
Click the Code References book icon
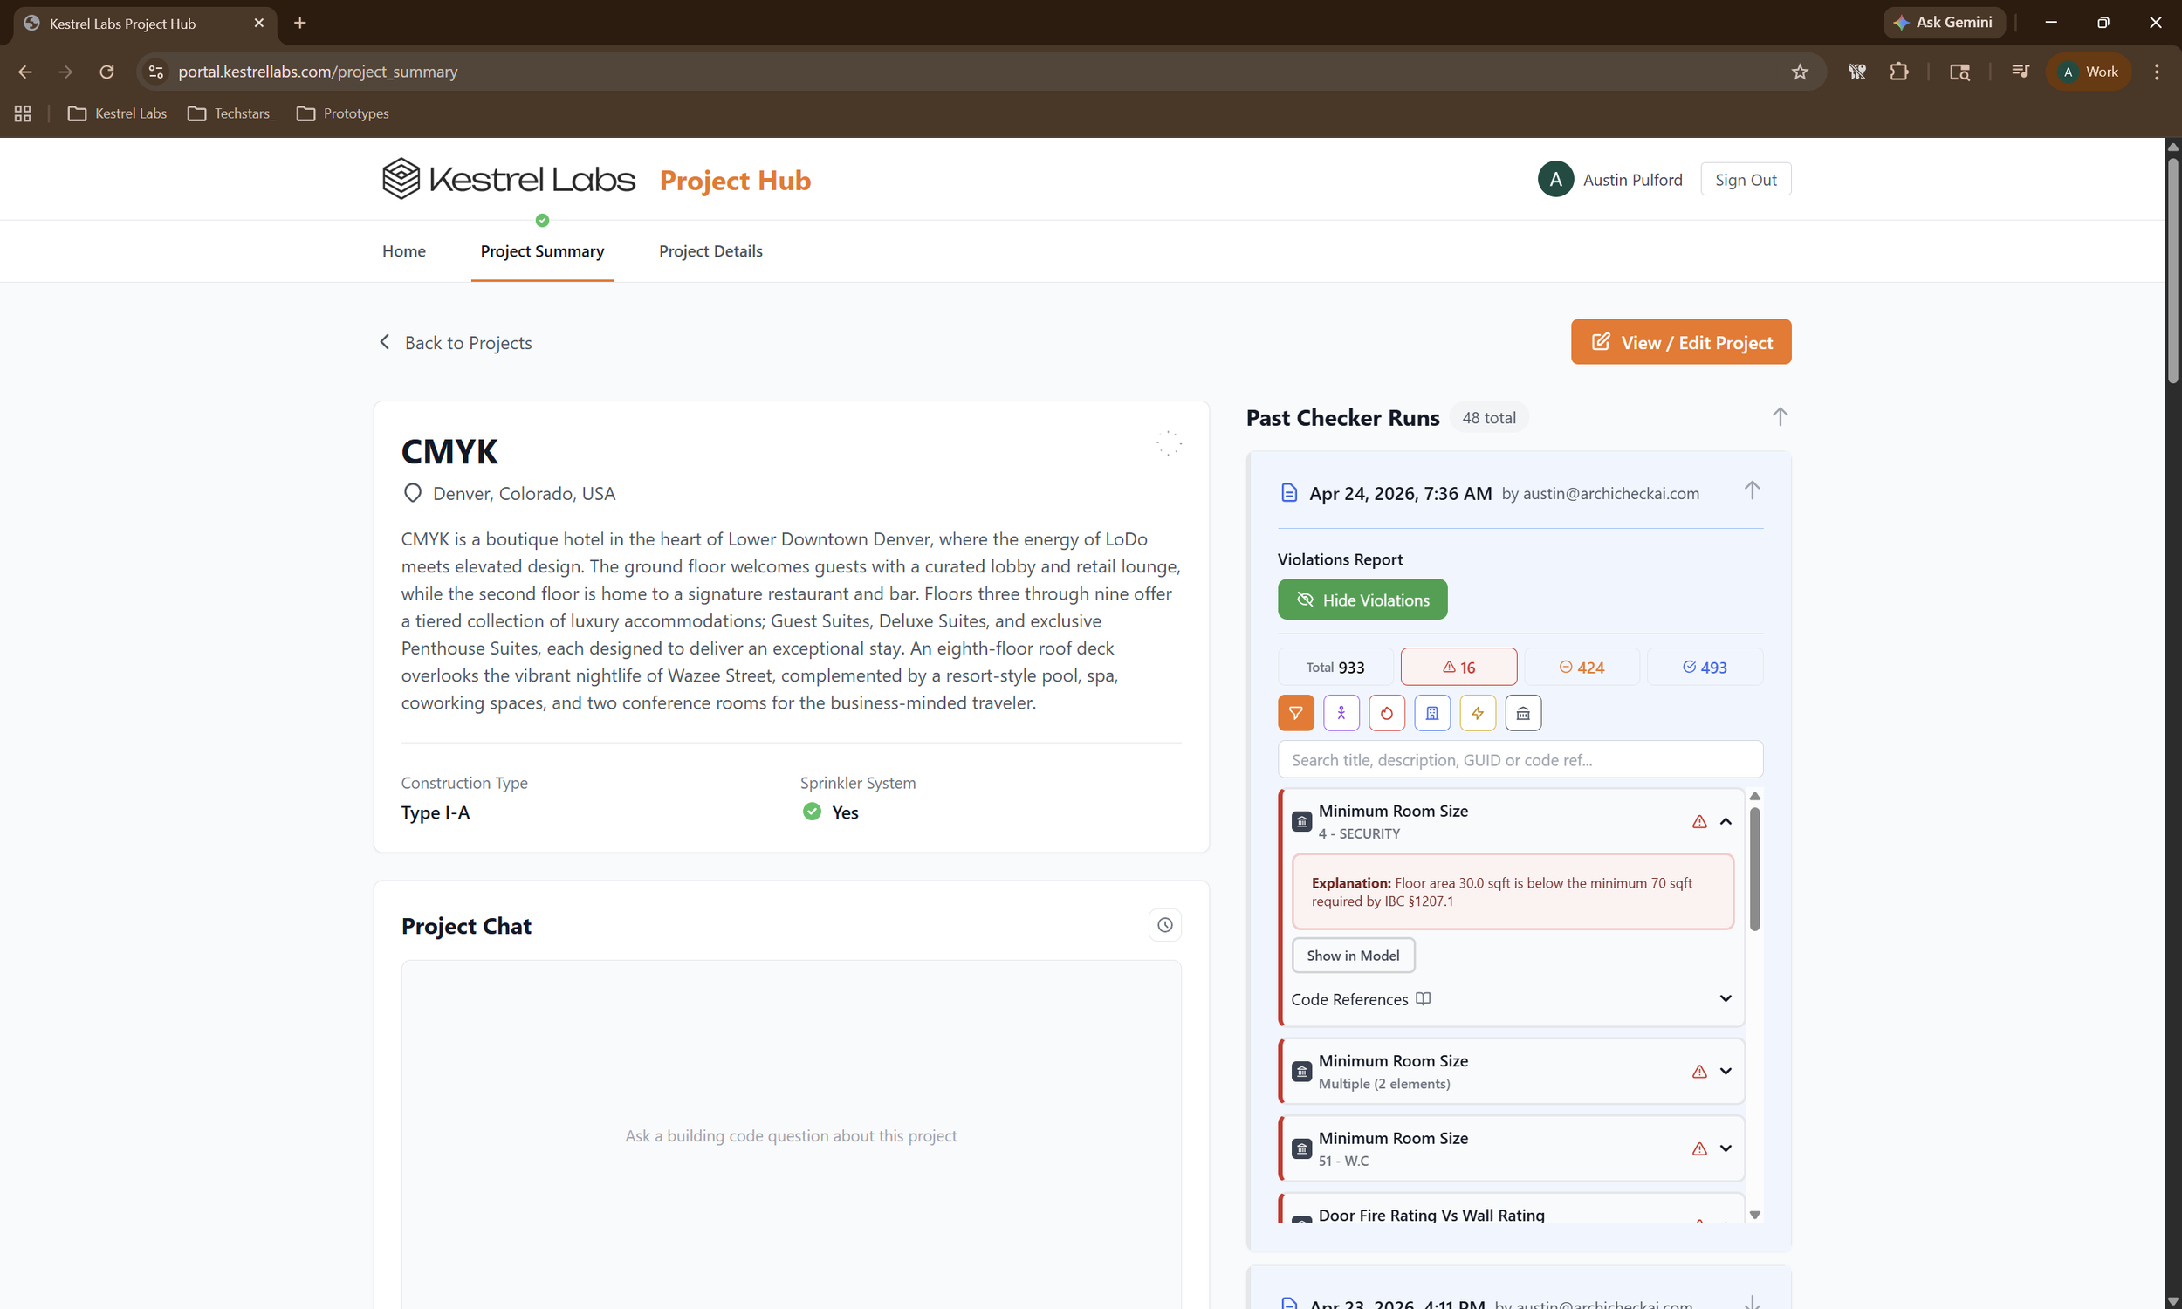[x=1423, y=998]
